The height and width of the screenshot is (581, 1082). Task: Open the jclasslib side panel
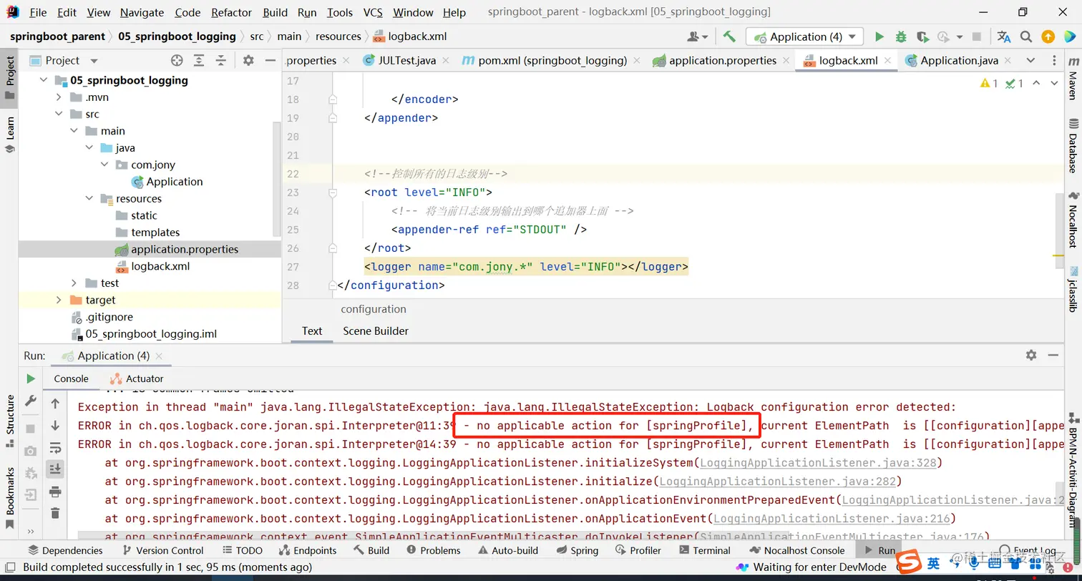coord(1072,289)
